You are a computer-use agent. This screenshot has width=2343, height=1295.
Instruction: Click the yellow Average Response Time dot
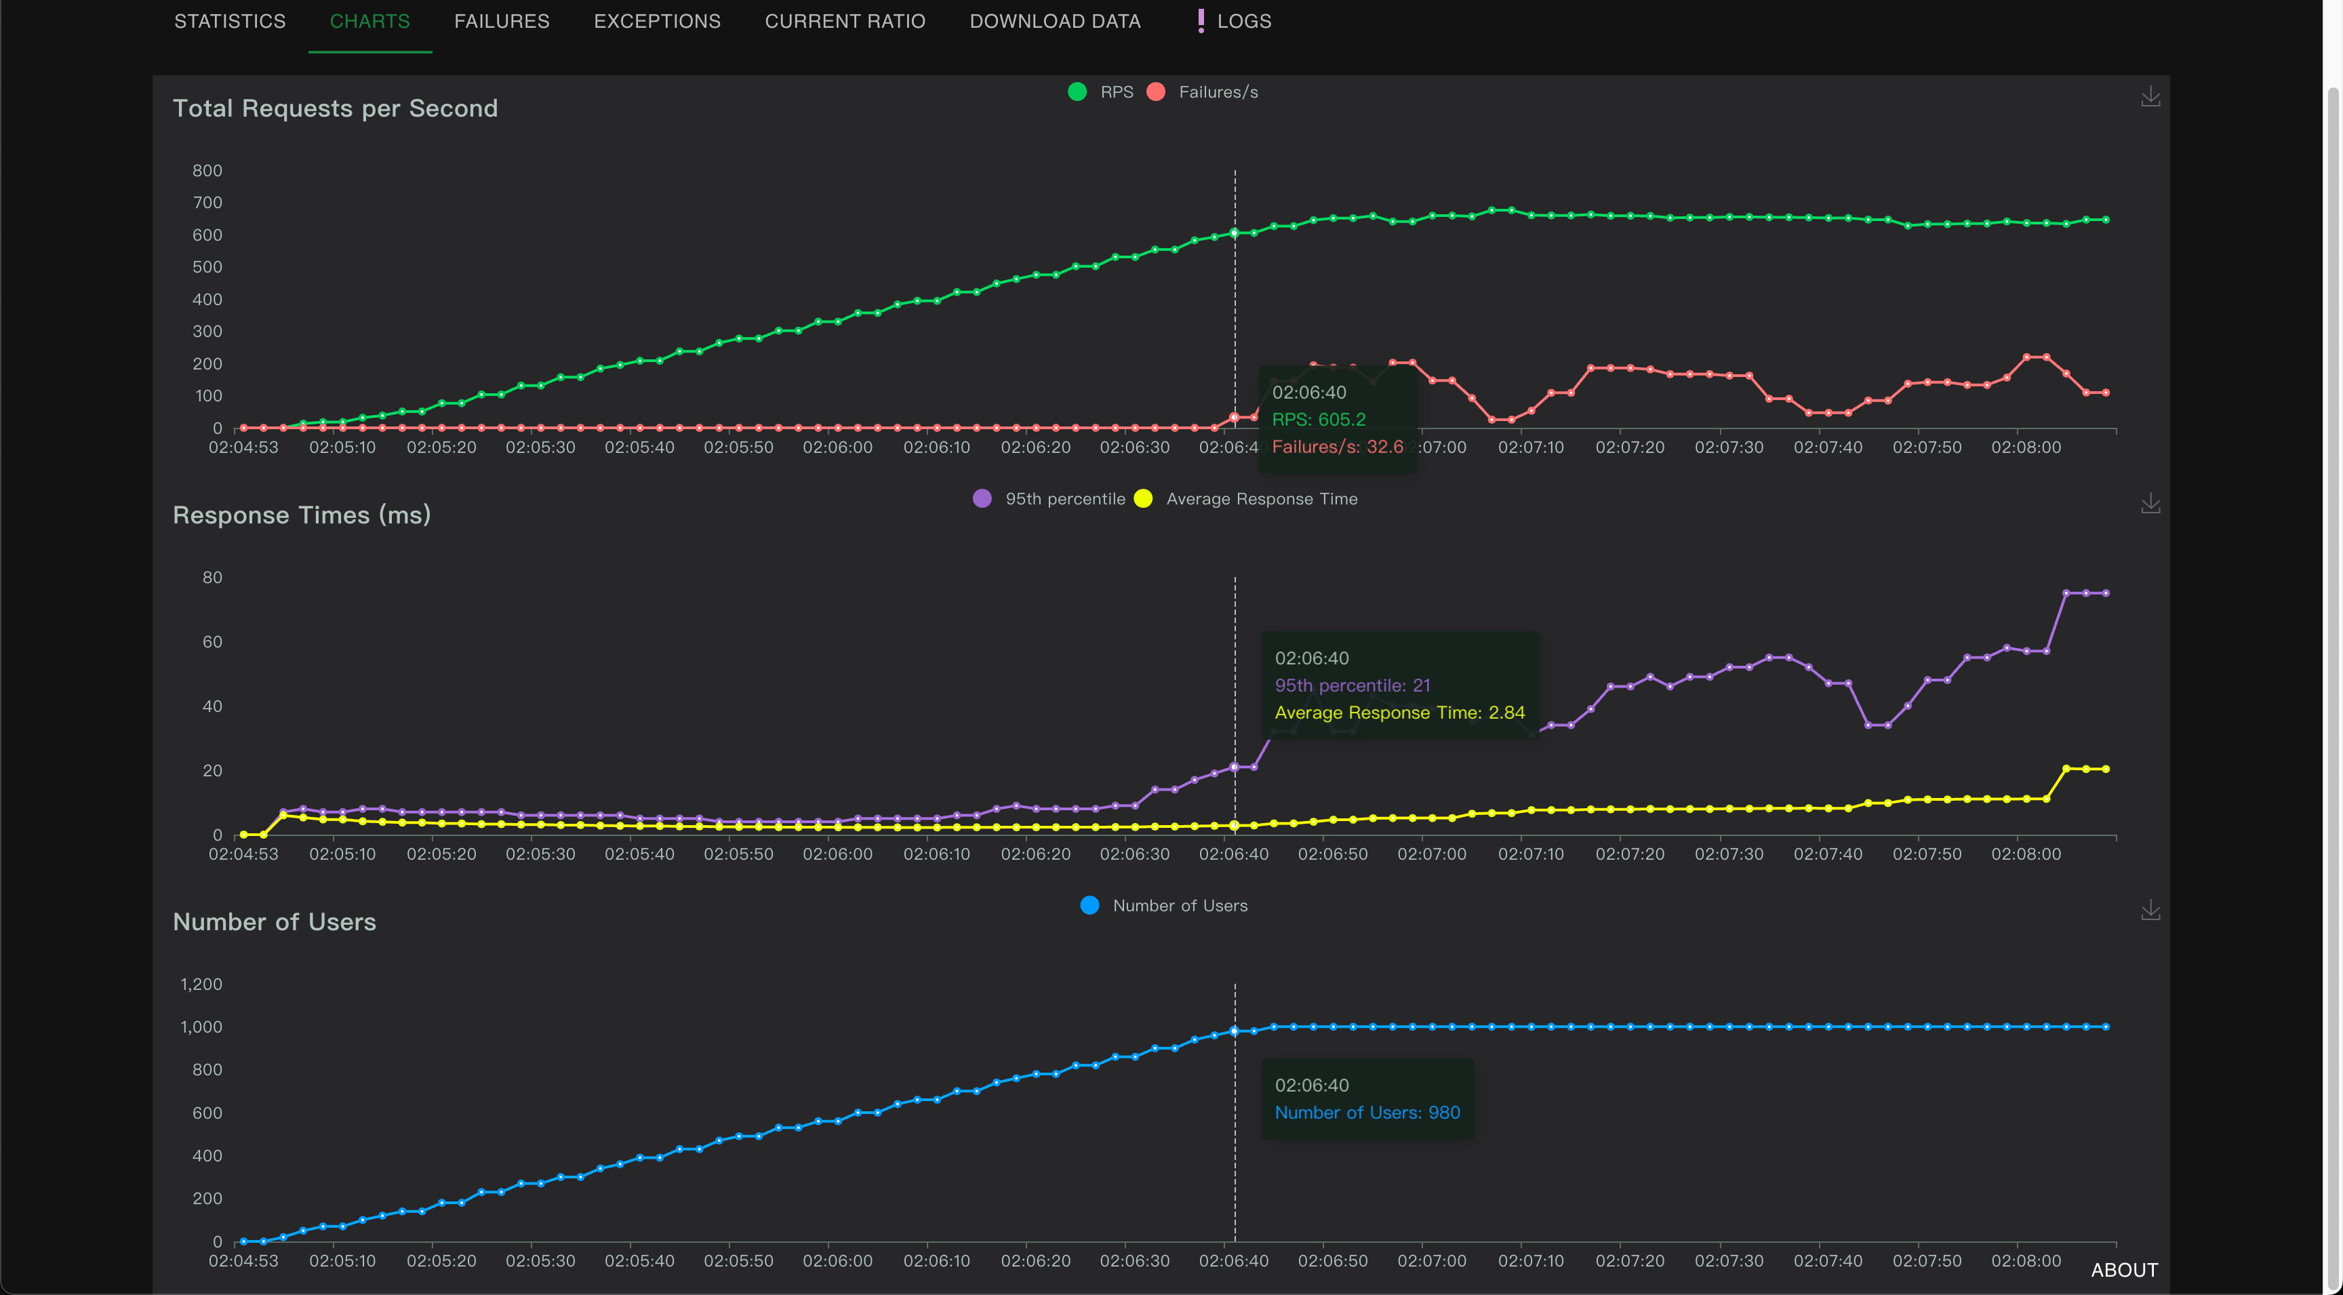[x=1144, y=498]
